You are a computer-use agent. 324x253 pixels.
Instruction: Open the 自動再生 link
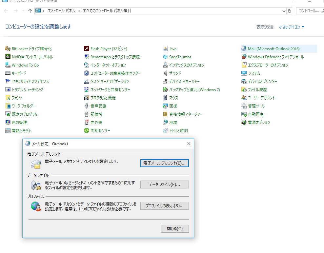click(x=255, y=114)
